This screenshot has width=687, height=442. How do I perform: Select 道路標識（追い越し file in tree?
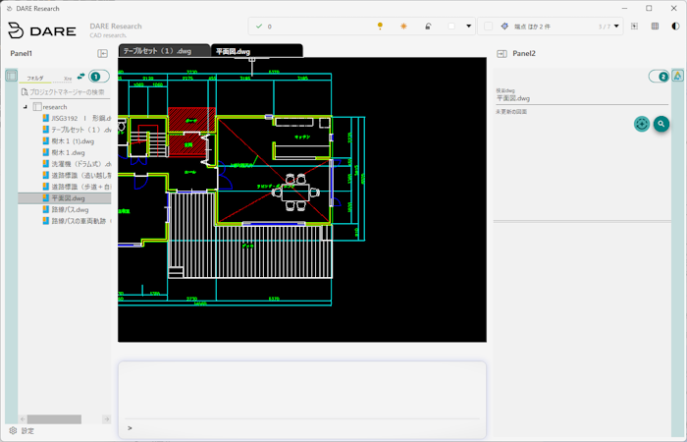pyautogui.click(x=80, y=176)
